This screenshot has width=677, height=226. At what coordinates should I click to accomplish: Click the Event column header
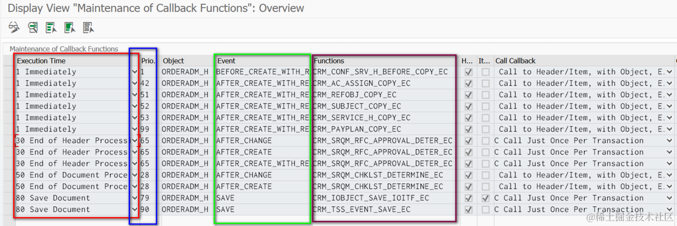click(x=263, y=61)
